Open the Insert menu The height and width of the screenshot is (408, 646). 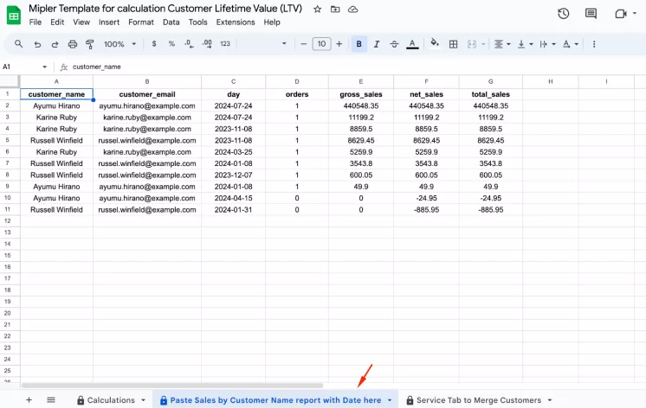tap(109, 22)
